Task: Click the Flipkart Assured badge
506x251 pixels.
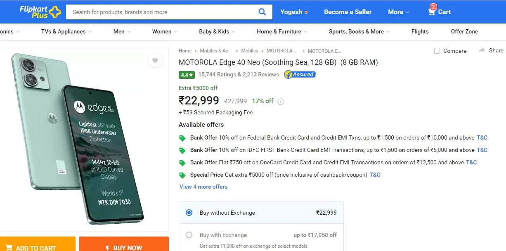Action: (x=300, y=75)
